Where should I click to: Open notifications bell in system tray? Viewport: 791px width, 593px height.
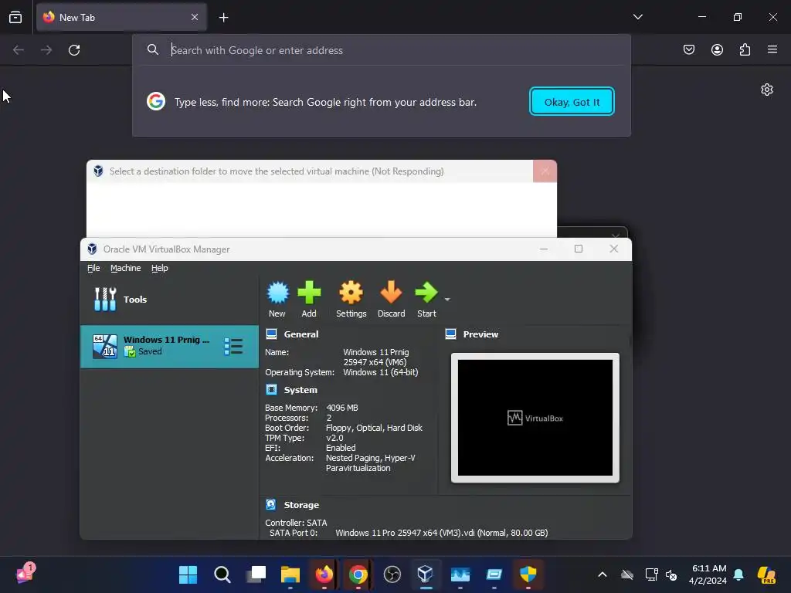[738, 574]
